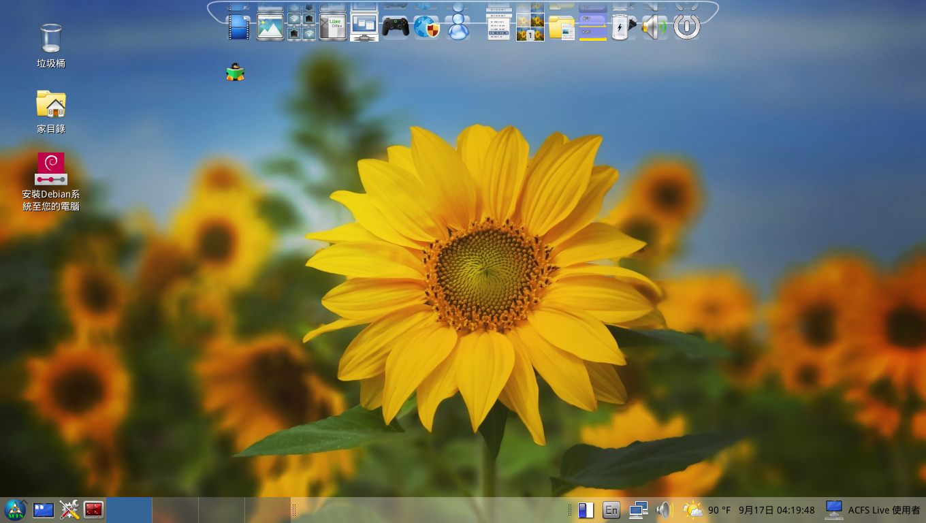
Task: Open the blue person messenger icon
Action: click(x=458, y=27)
